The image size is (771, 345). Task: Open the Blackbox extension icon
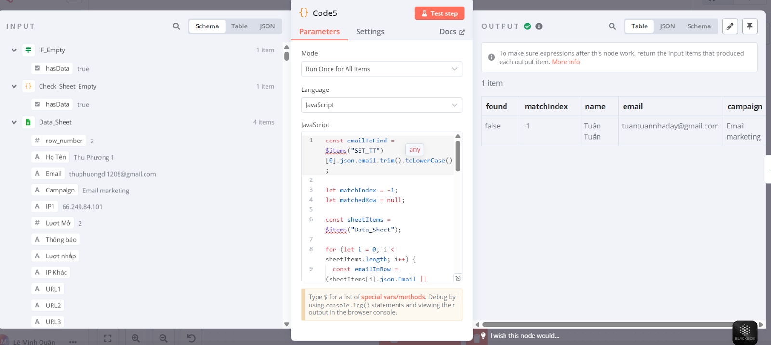click(745, 332)
